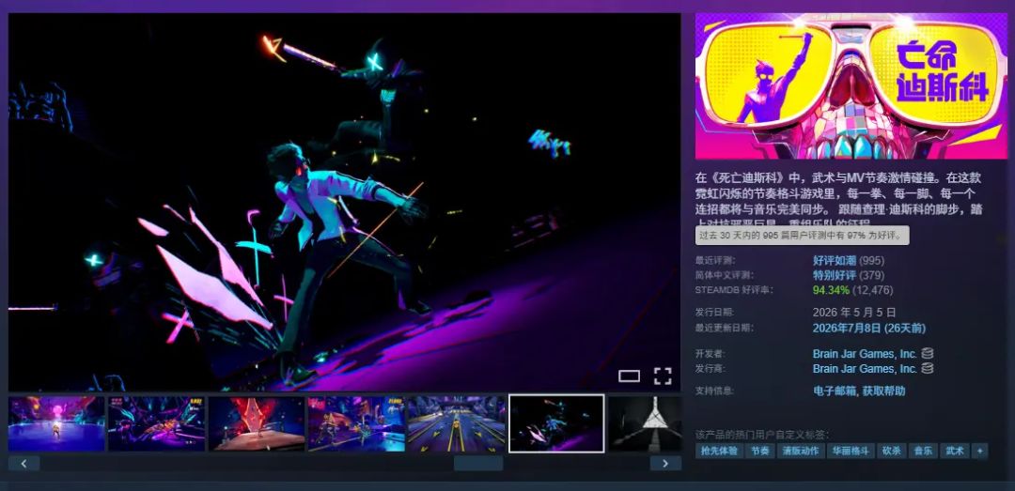Click the 最近评测 label
Viewport: 1015px width, 491px height.
715,260
